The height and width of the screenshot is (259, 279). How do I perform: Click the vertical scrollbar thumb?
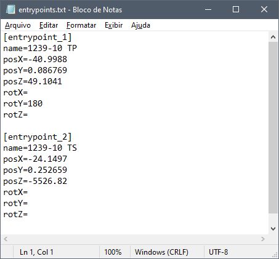(273, 127)
